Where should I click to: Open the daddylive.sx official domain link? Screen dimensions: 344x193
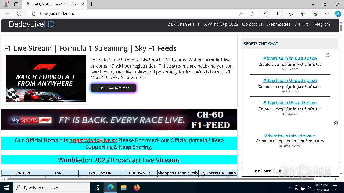pos(93,140)
